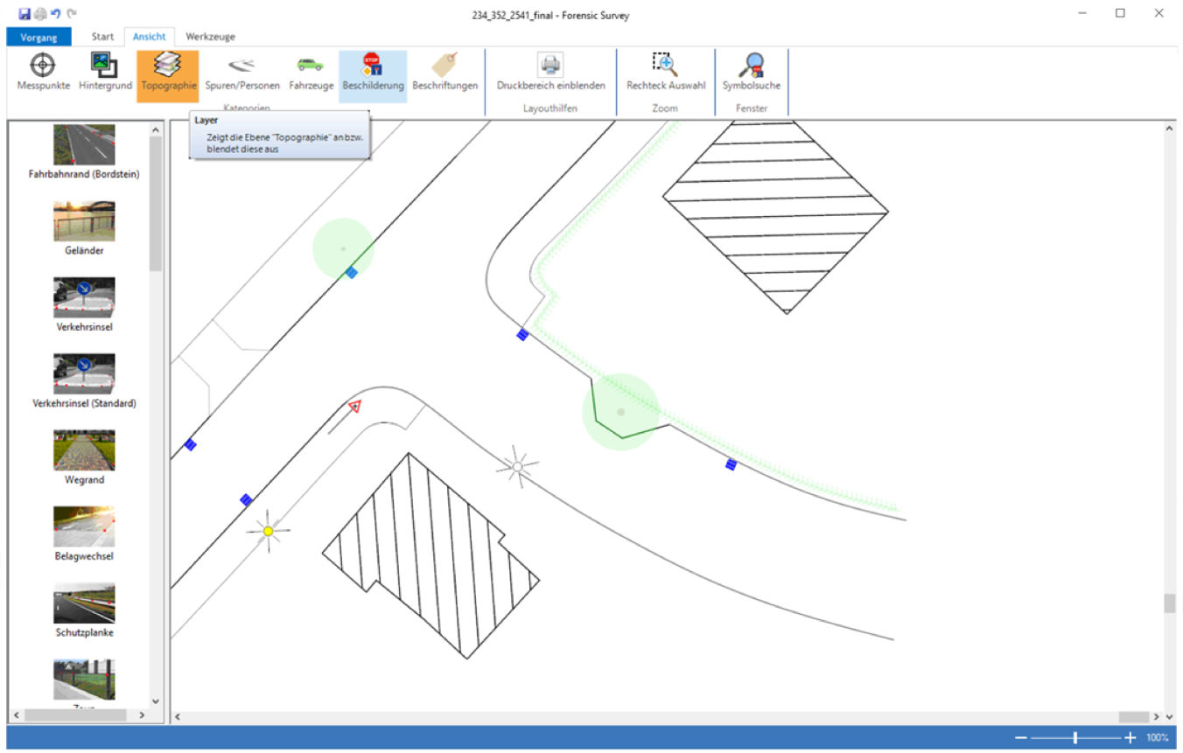
Task: Switch to the Start tab
Action: pos(102,37)
